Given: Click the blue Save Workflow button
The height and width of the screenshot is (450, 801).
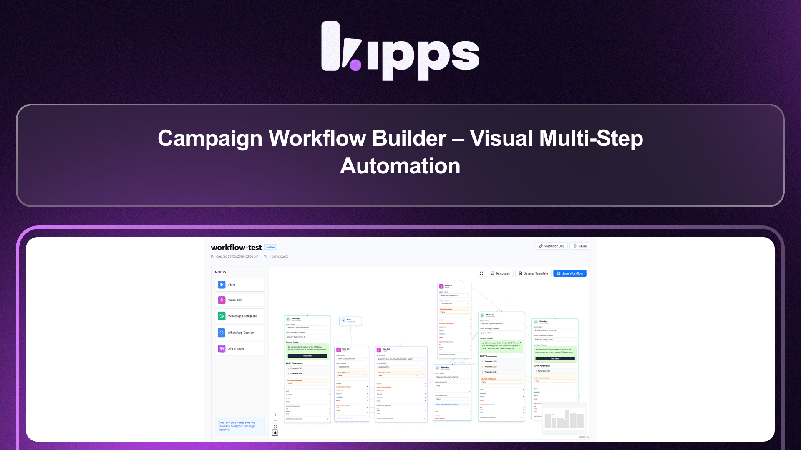Looking at the screenshot, I should coord(570,273).
